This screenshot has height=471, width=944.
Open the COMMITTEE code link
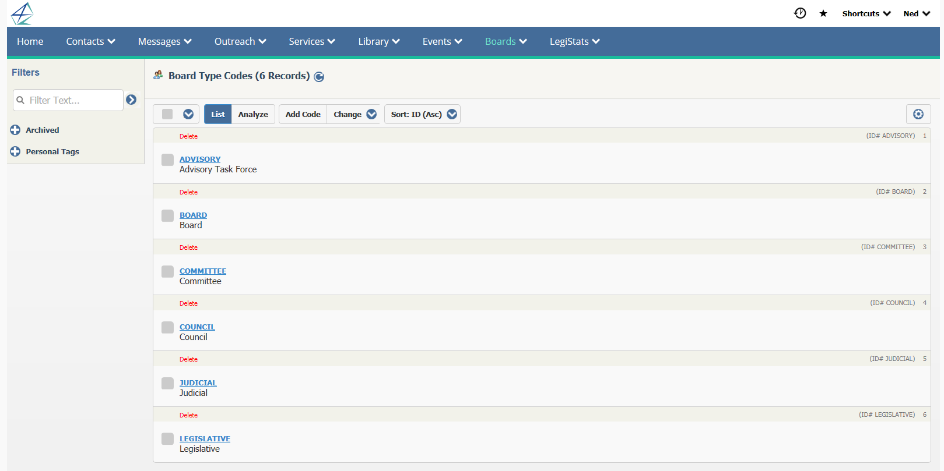point(203,271)
